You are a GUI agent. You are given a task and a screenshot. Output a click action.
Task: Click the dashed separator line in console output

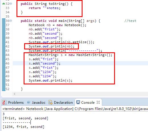tap(17, 122)
